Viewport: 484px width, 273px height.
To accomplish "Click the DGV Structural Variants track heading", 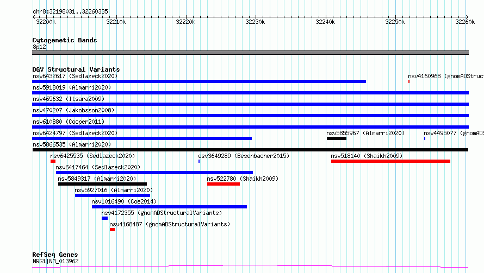I will [76, 69].
